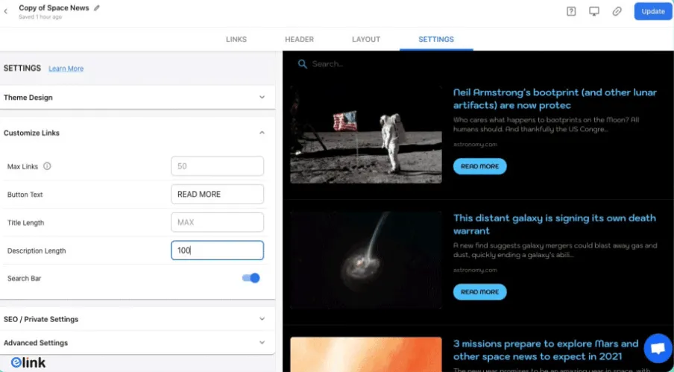The height and width of the screenshot is (372, 674).
Task: Click the 'Copy of Space News' title
Action: tap(54, 7)
